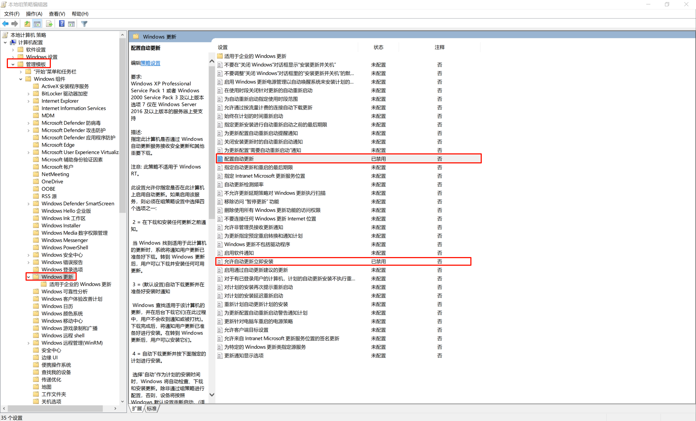The height and width of the screenshot is (421, 696).
Task: Click description pane scroll down arrow
Action: pos(212,394)
